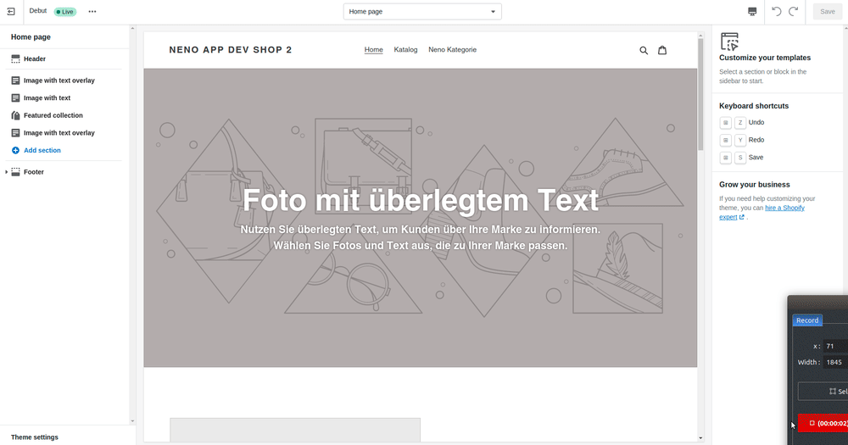848x445 pixels.
Task: Click the hire a Shopify expert link
Action: (762, 213)
